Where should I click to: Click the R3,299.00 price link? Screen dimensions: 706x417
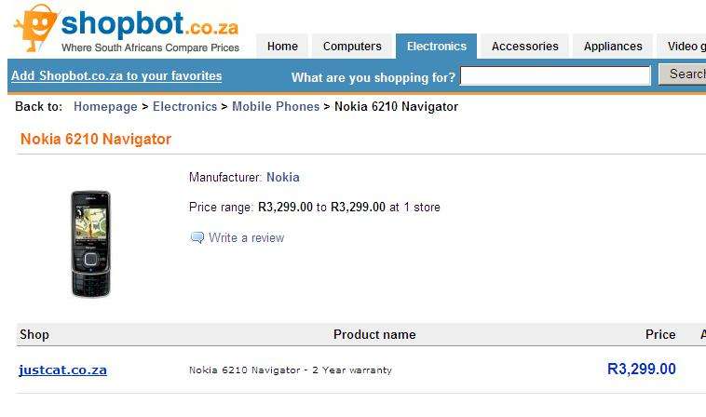coord(642,370)
